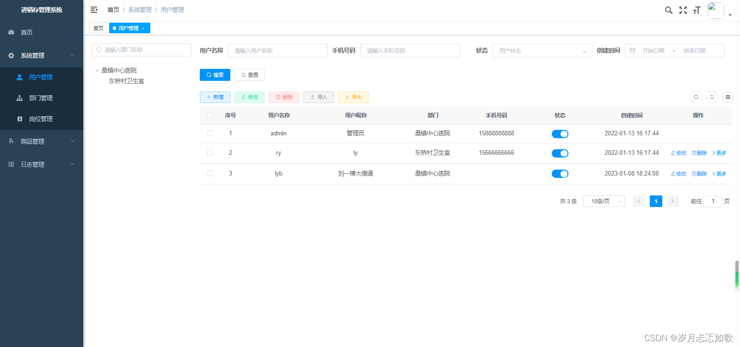Toggle fullscreen mode icon
Screen dimensions: 740x347
click(683, 10)
